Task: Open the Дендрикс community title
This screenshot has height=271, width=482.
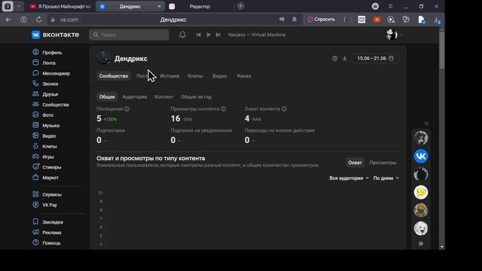Action: (x=131, y=59)
